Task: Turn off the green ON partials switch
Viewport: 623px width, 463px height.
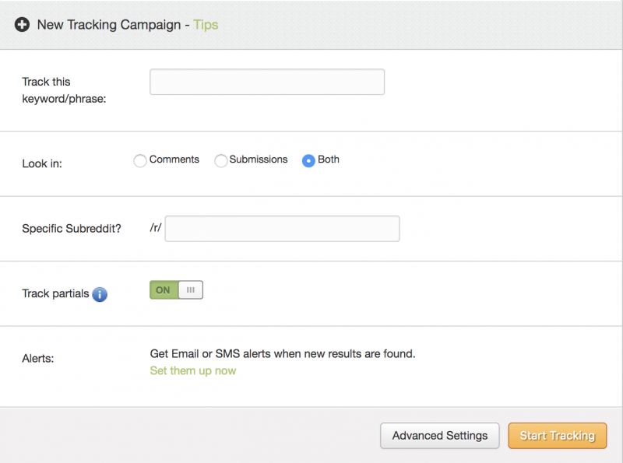Action: (164, 290)
